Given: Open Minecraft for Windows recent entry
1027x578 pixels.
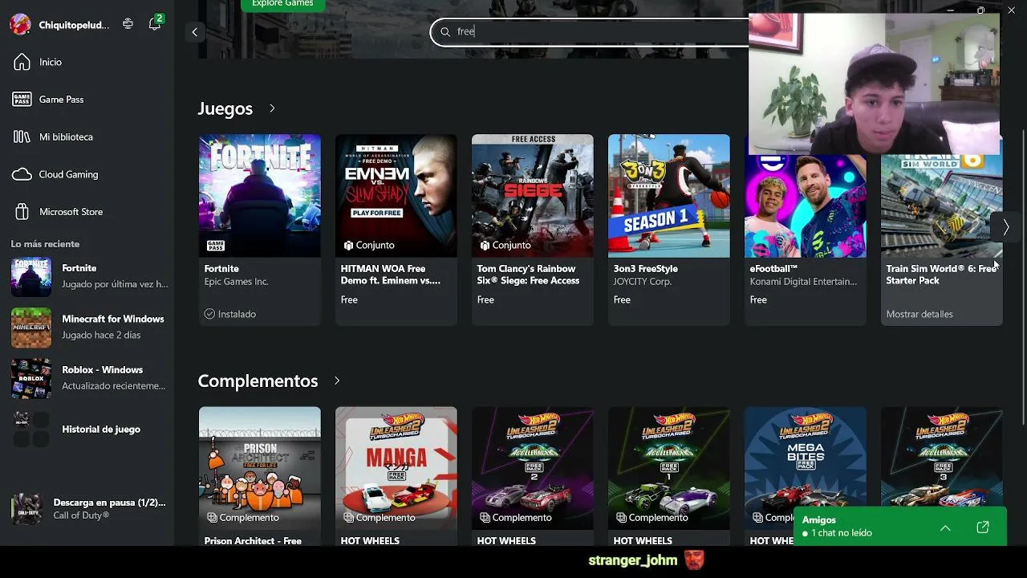Looking at the screenshot, I should pyautogui.click(x=88, y=327).
